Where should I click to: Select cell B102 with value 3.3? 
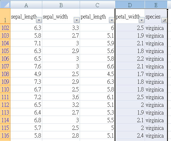coord(61,28)
